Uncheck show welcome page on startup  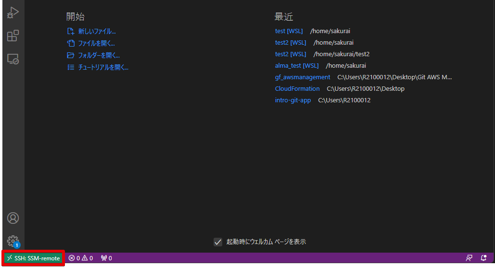(x=218, y=242)
